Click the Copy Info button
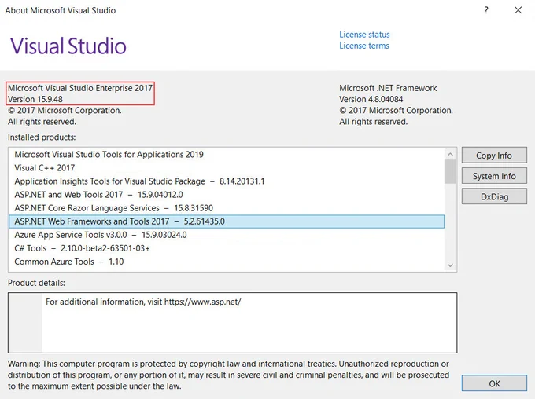This screenshot has height=399, width=535. tap(494, 156)
